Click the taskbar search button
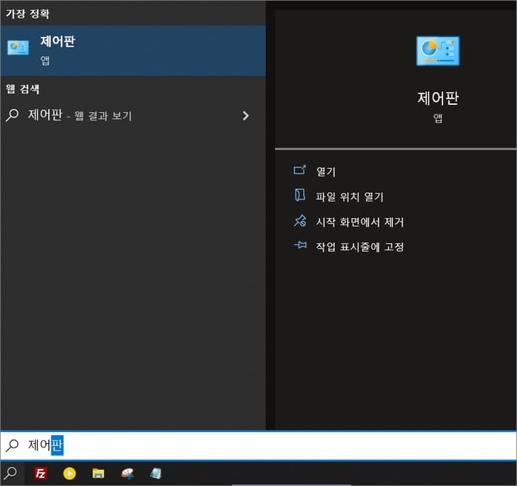Viewport: 517px width, 486px height. click(12, 473)
